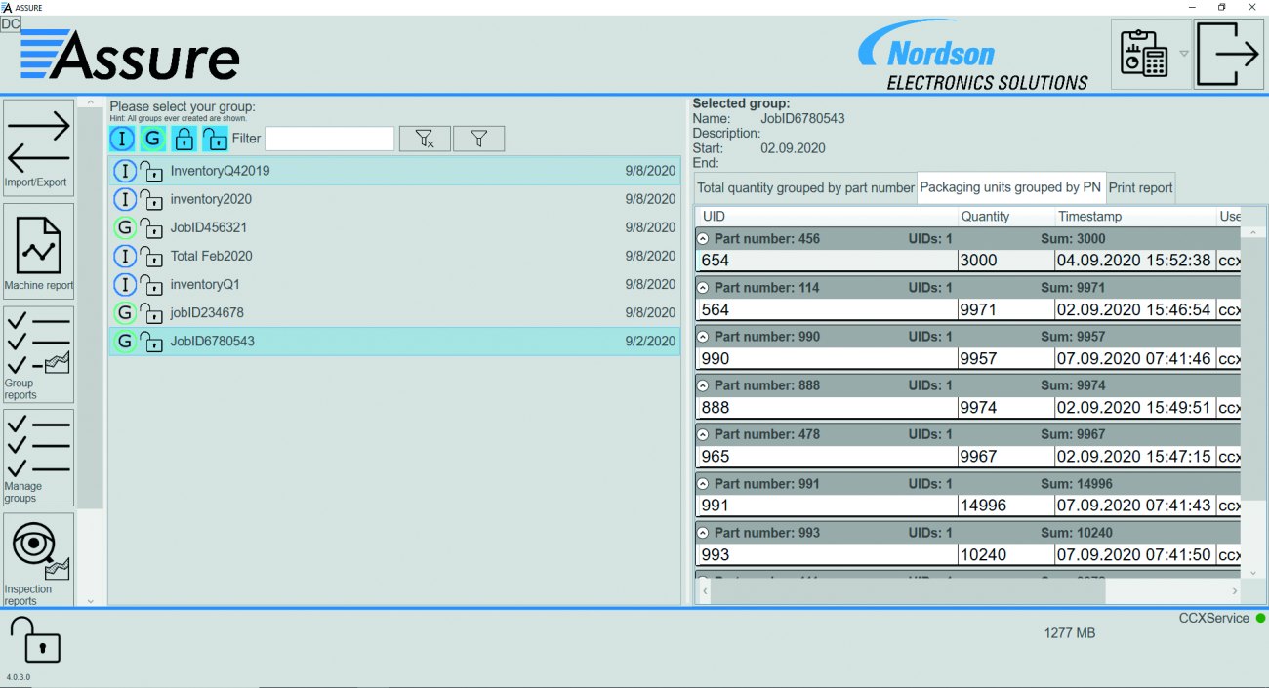Viewport: 1269px width, 688px height.
Task: Select the inventoryQ1 group
Action: click(x=394, y=284)
